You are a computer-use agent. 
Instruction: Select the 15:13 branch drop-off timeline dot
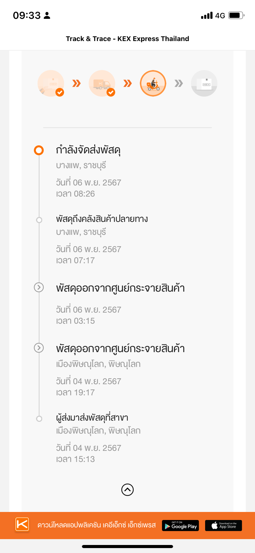39,419
